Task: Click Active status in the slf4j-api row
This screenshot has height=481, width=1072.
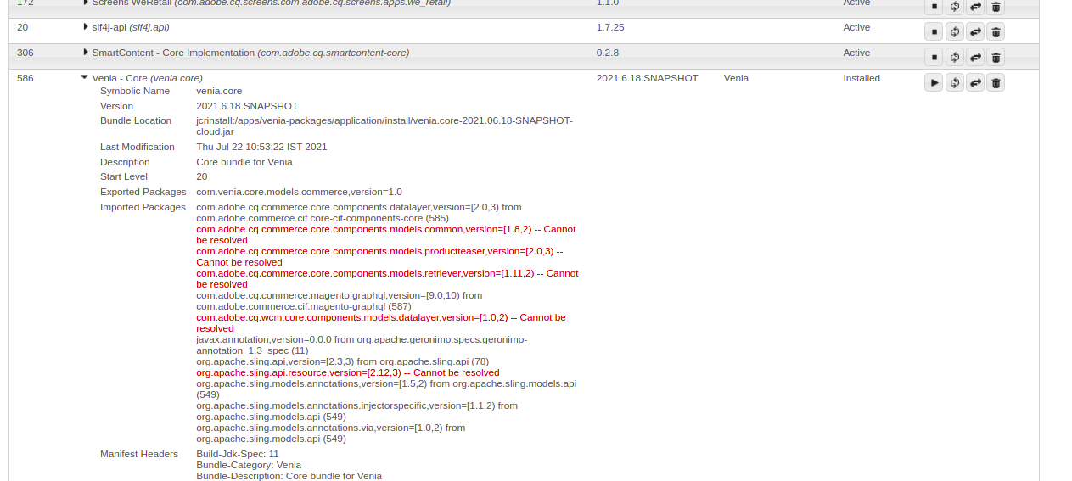Action: pyautogui.click(x=856, y=27)
